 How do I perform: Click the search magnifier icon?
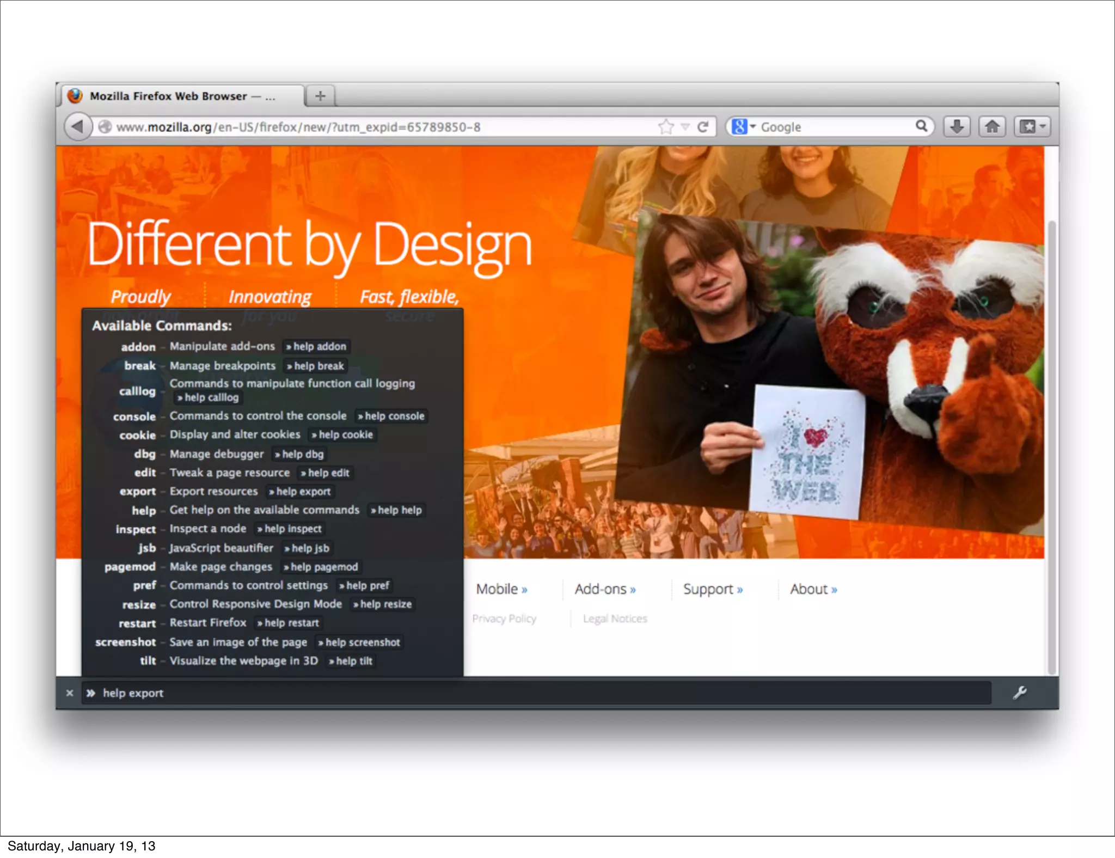click(x=921, y=126)
